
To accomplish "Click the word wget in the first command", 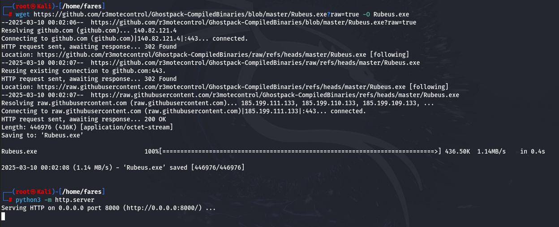I will [x=22, y=14].
